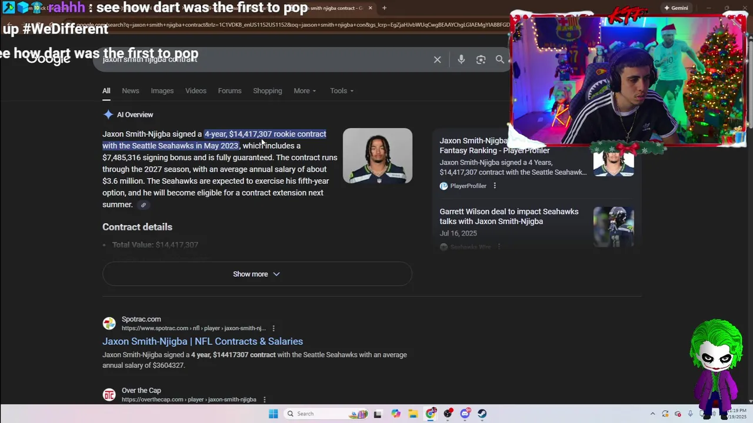Open Steam from the taskbar
Viewport: 753px width, 423px height.
point(482,414)
